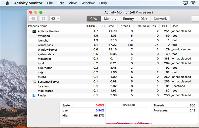Click the Quit Process stop icon
Viewport: 199px width, 128px height.
click(x=33, y=19)
